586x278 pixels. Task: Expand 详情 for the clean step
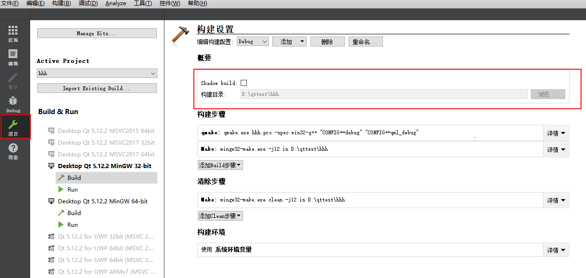(x=556, y=200)
